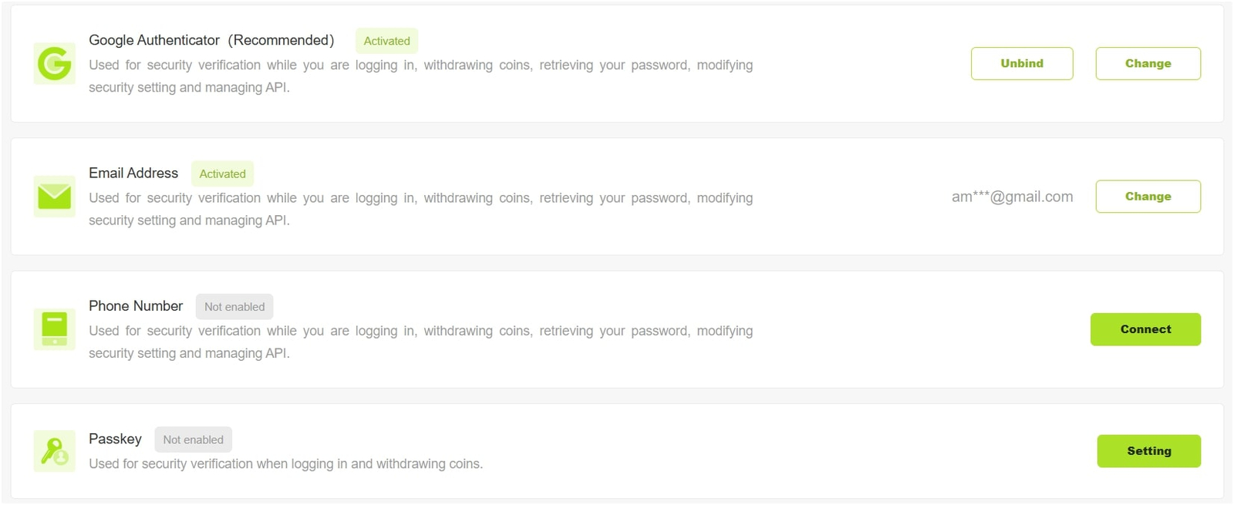Click the Passkey description text

pyautogui.click(x=285, y=464)
